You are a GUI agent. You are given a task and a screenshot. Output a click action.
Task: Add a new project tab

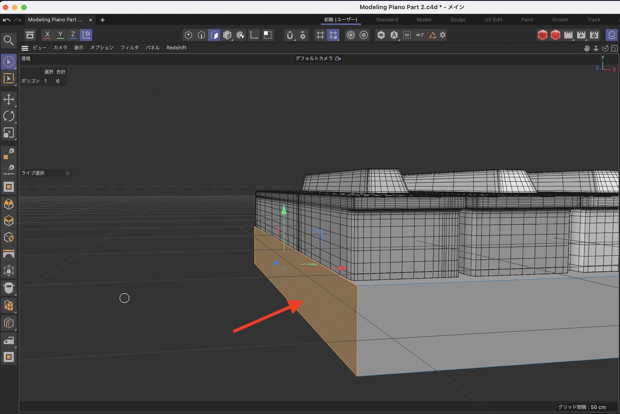point(103,20)
